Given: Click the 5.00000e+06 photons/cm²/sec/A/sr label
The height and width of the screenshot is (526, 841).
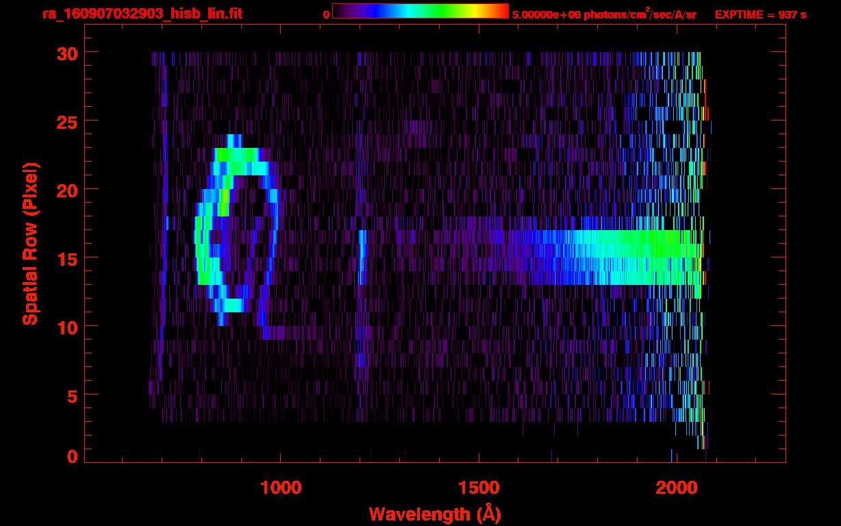Looking at the screenshot, I should click(x=604, y=14).
